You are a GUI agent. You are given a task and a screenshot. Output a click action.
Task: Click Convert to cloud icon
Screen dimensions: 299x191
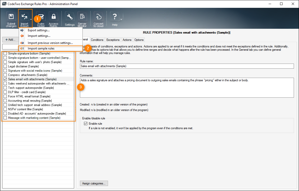click(x=98, y=17)
